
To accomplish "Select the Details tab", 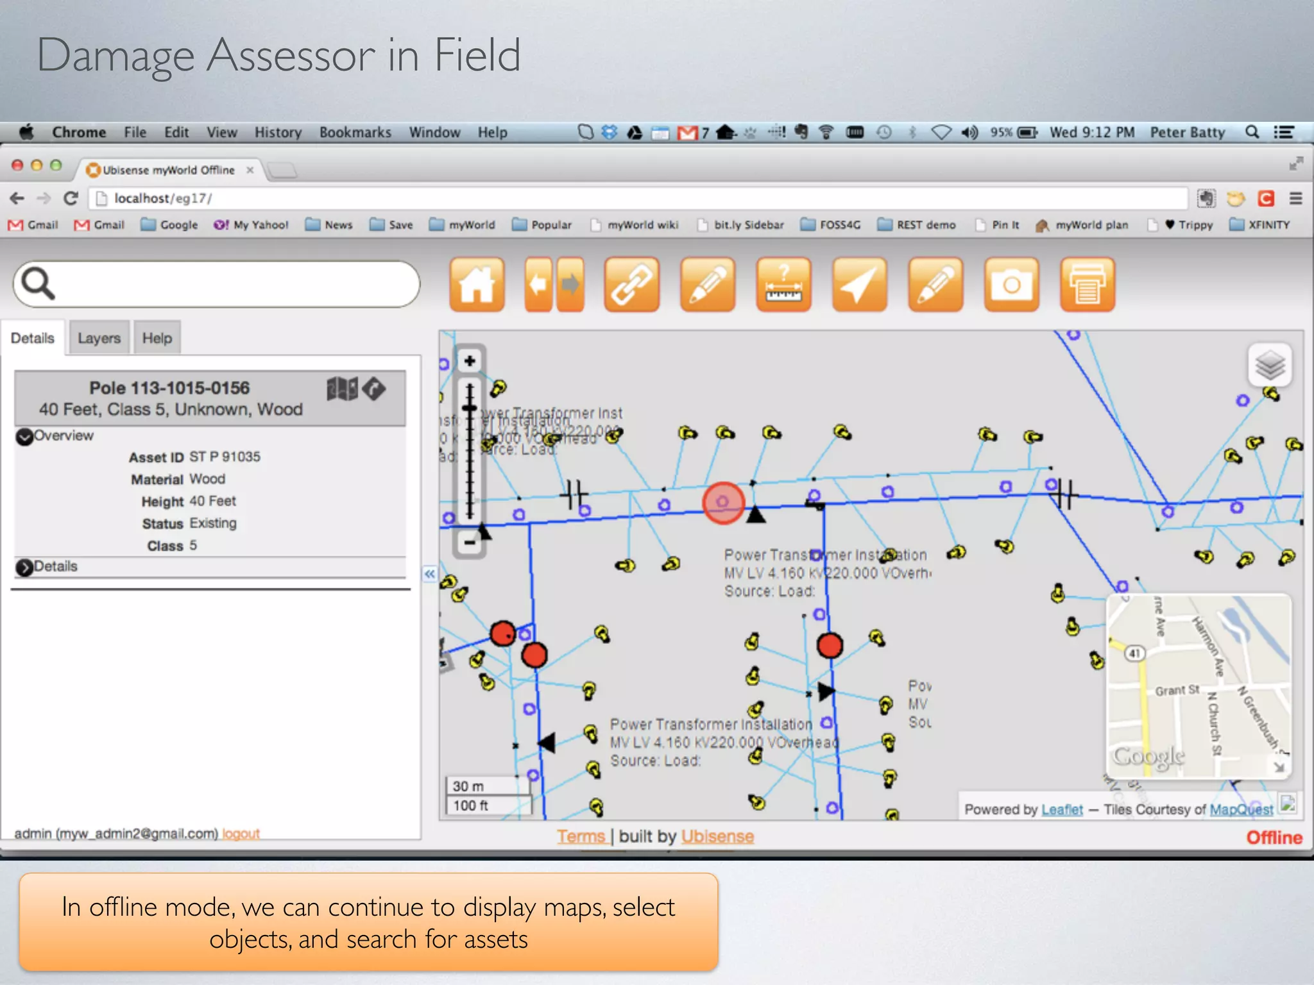I will [33, 338].
